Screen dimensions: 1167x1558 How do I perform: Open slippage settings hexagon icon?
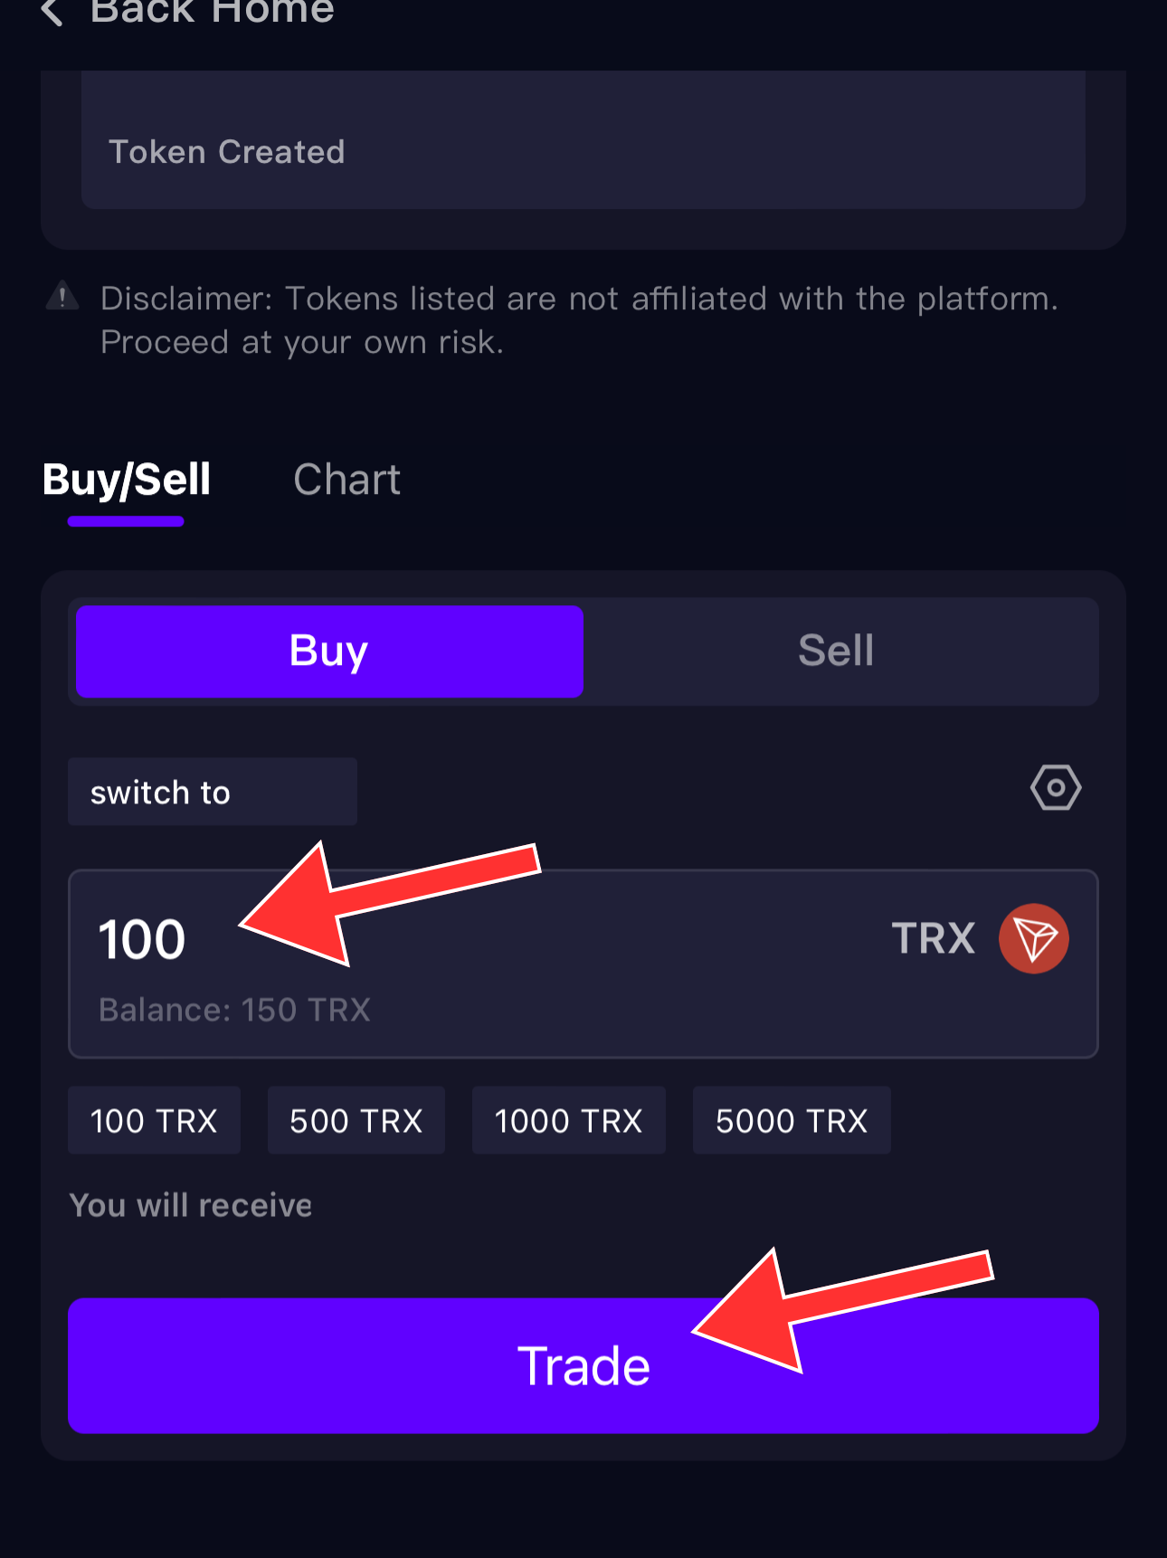coord(1055,787)
